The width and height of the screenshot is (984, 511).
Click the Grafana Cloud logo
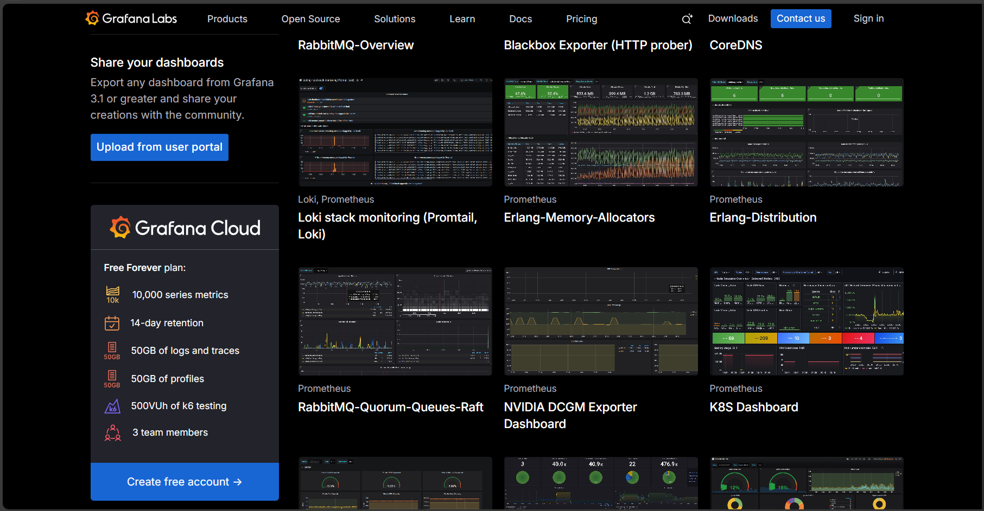click(x=185, y=228)
